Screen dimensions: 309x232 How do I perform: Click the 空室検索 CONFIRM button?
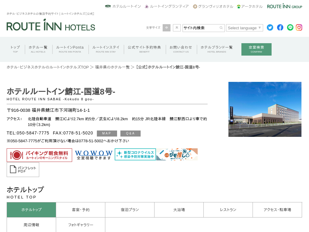point(256,49)
